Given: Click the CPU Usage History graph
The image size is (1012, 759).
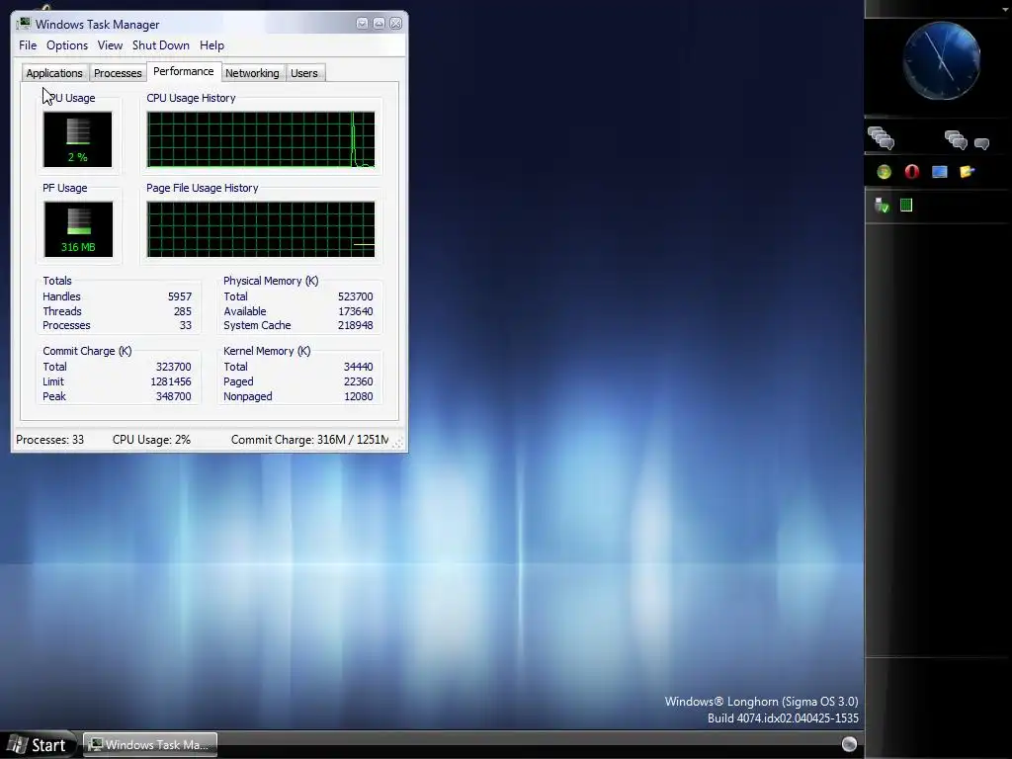Looking at the screenshot, I should pos(261,139).
